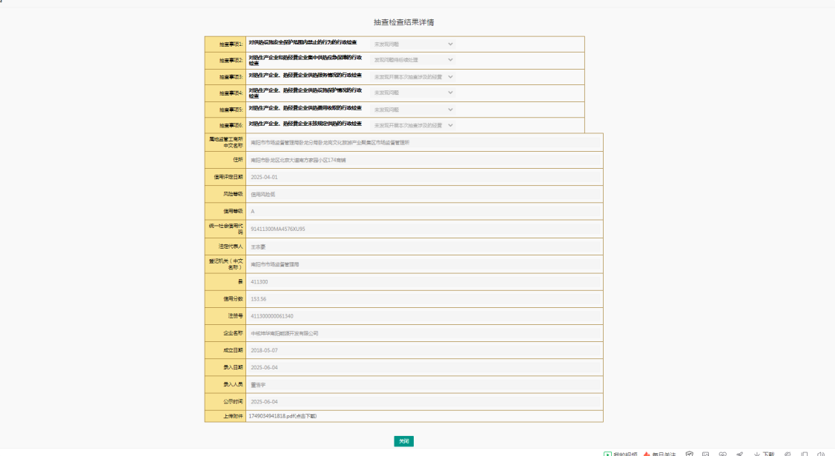Viewport: 835px width, 456px height.
Task: Click the 登记机关 field
Action: point(424,264)
